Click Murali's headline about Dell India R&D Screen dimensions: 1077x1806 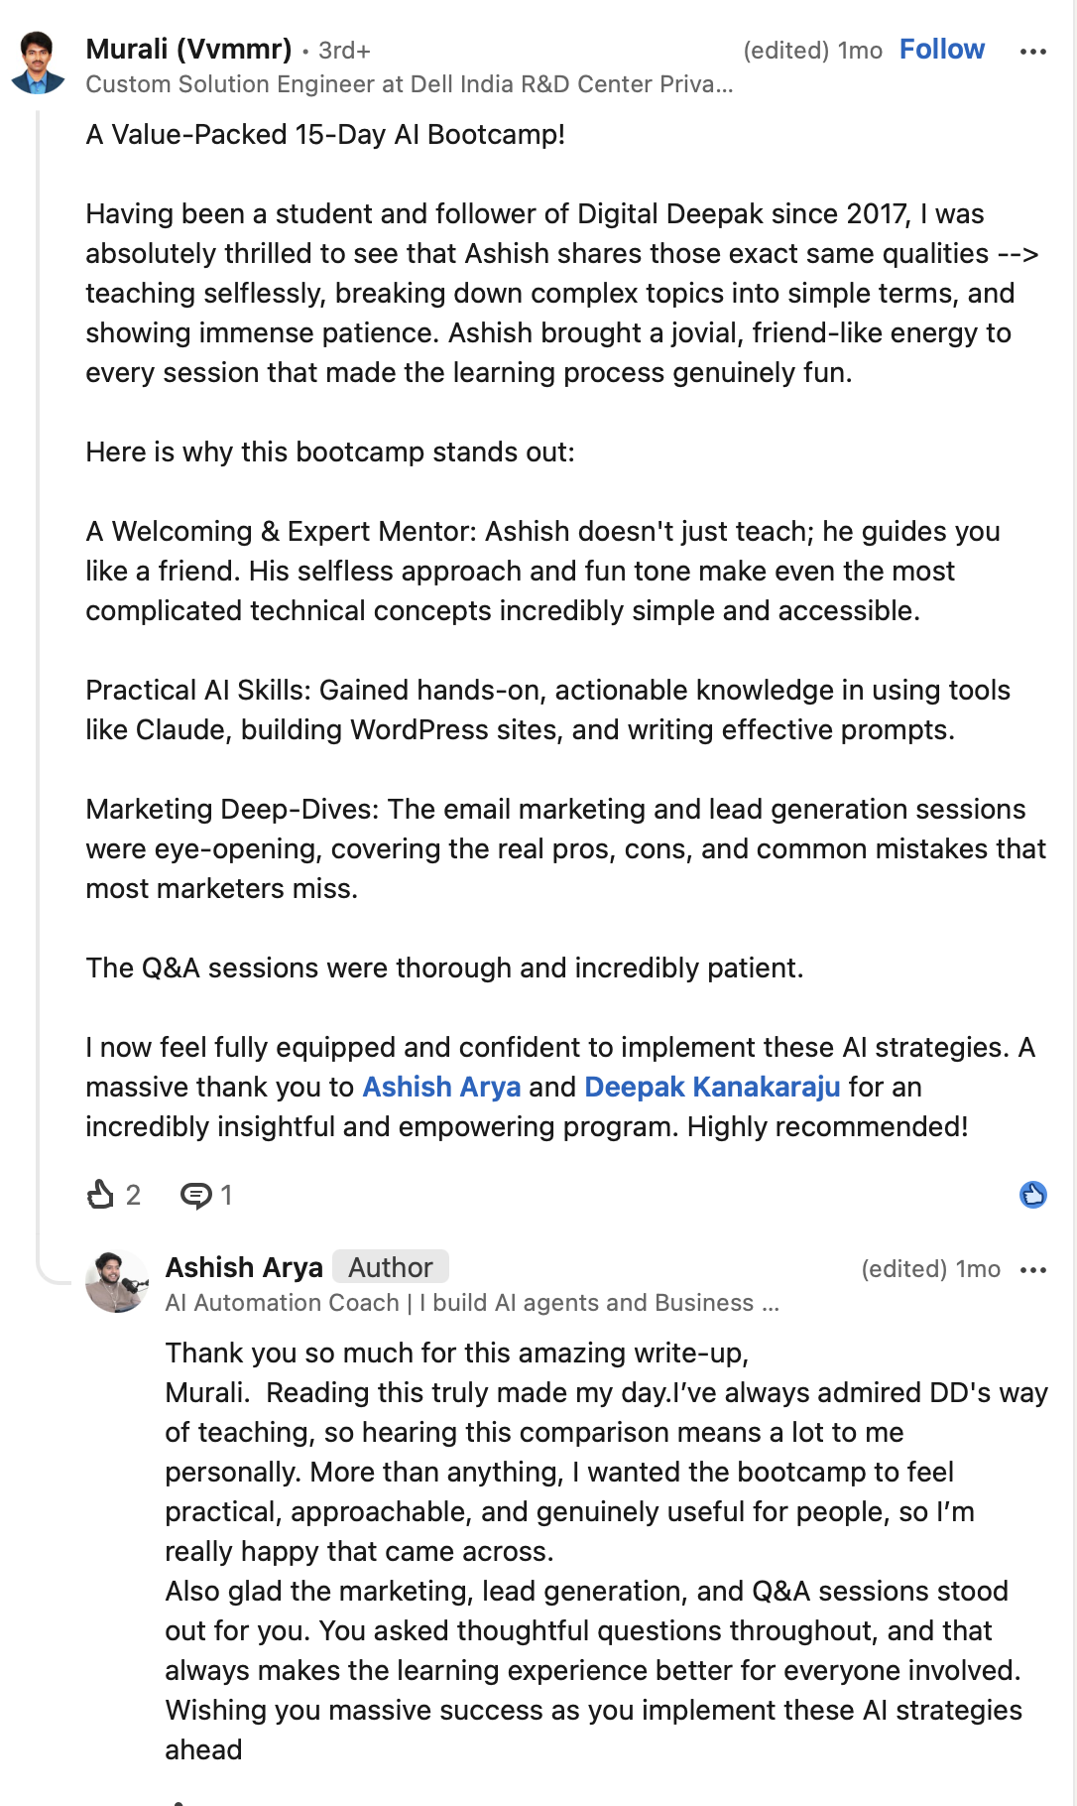pos(410,84)
